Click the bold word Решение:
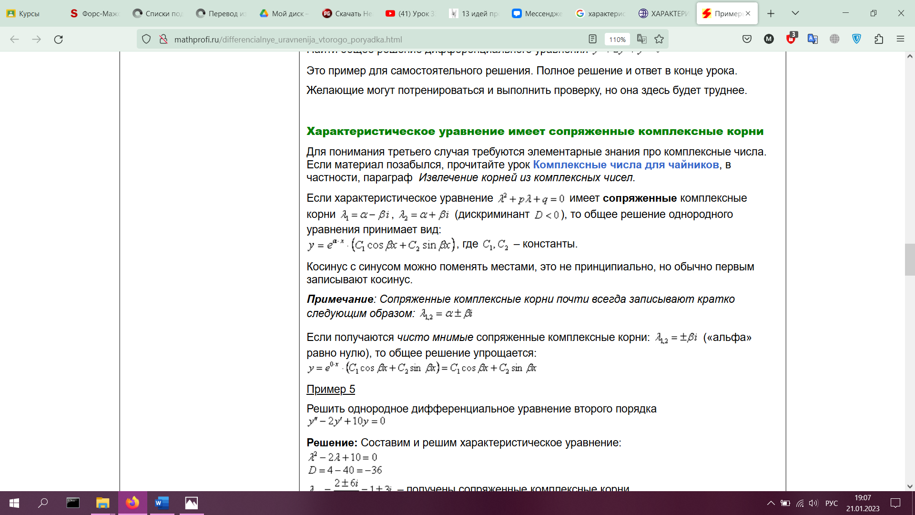The image size is (915, 515). [332, 443]
